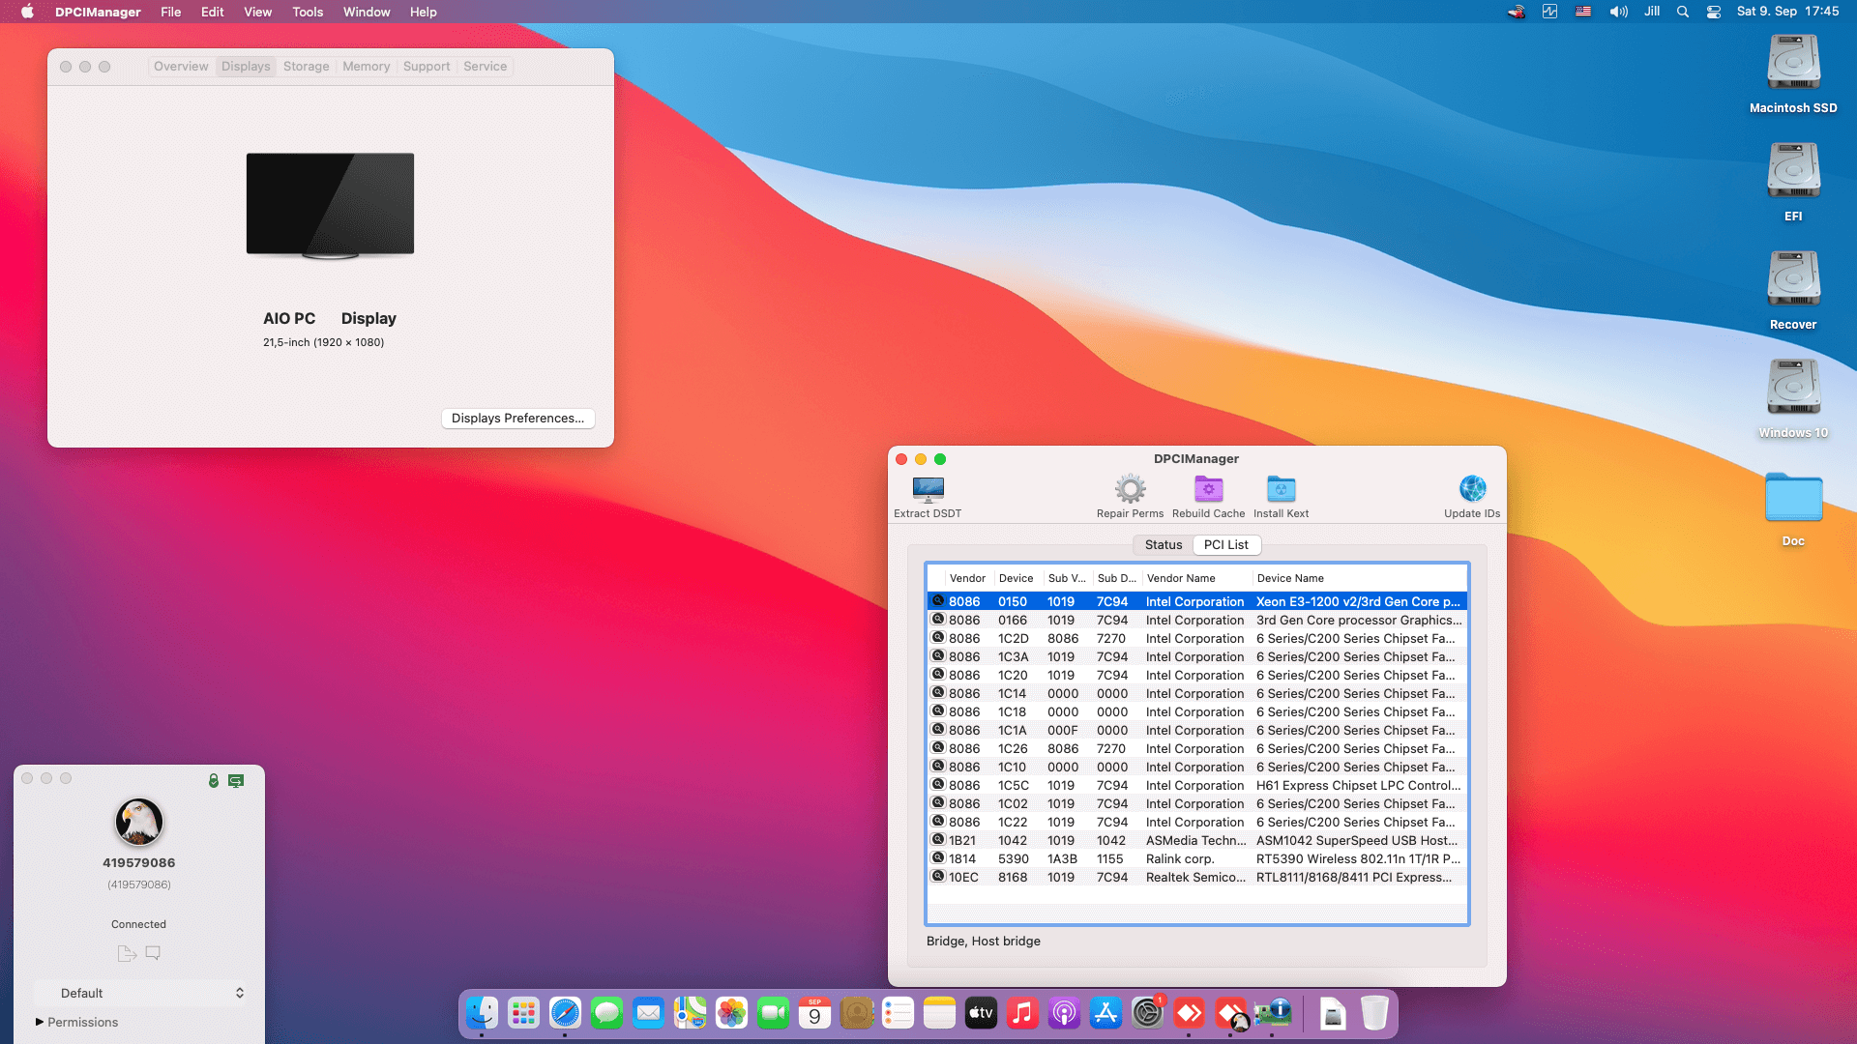Open the Help menu in menu bar
The height and width of the screenshot is (1044, 1857).
423,12
